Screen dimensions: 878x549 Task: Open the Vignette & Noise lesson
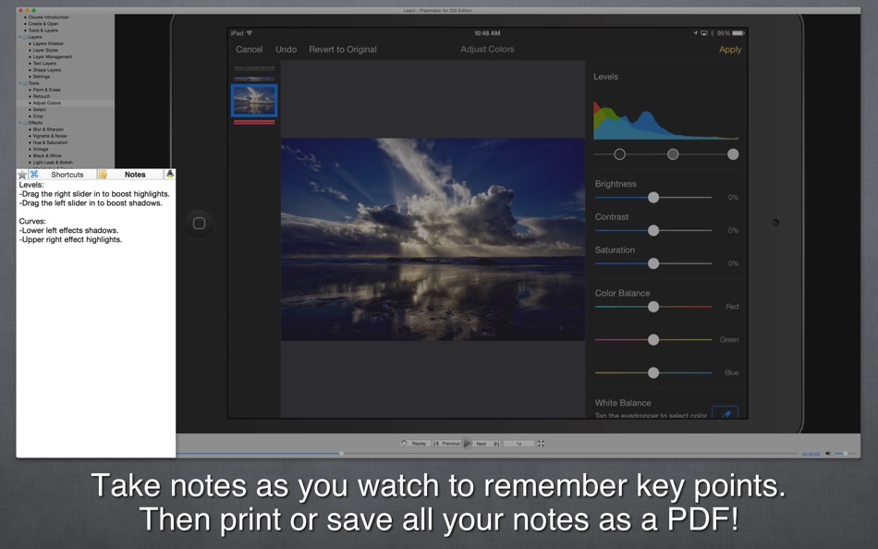(x=49, y=136)
